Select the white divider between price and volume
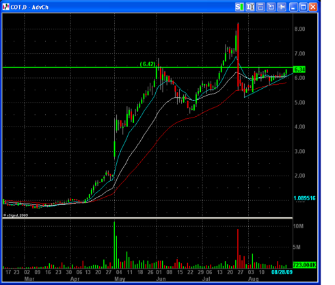 tap(148, 218)
